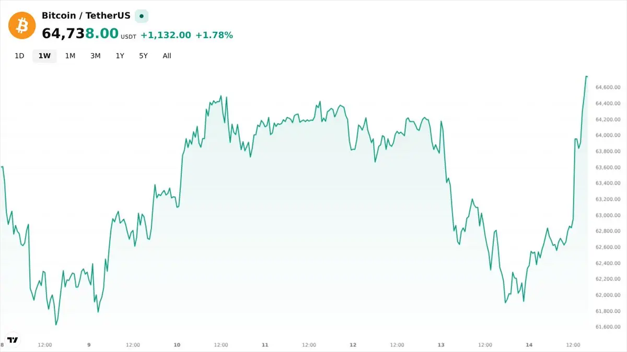
Task: Click the green market status dot
Action: coord(142,16)
